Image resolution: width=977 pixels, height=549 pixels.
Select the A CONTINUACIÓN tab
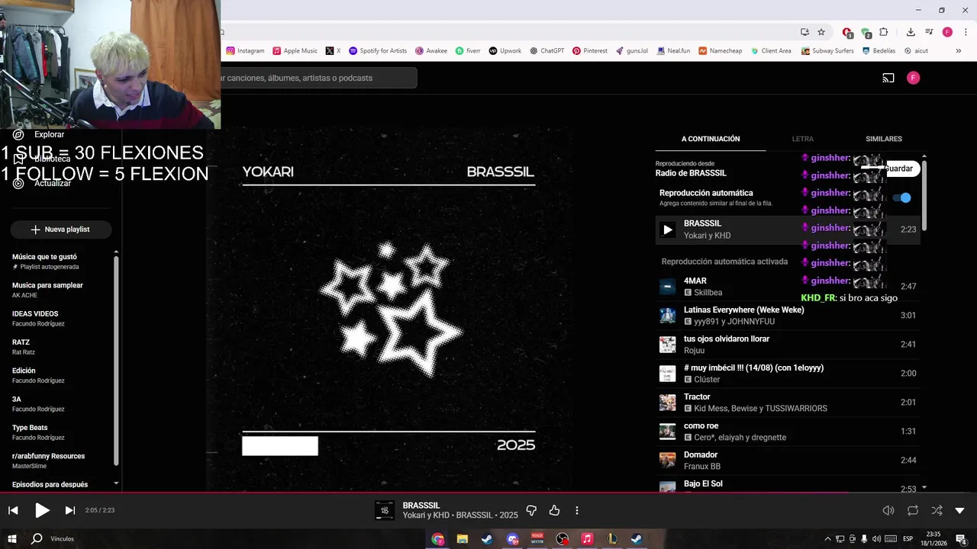pyautogui.click(x=711, y=139)
